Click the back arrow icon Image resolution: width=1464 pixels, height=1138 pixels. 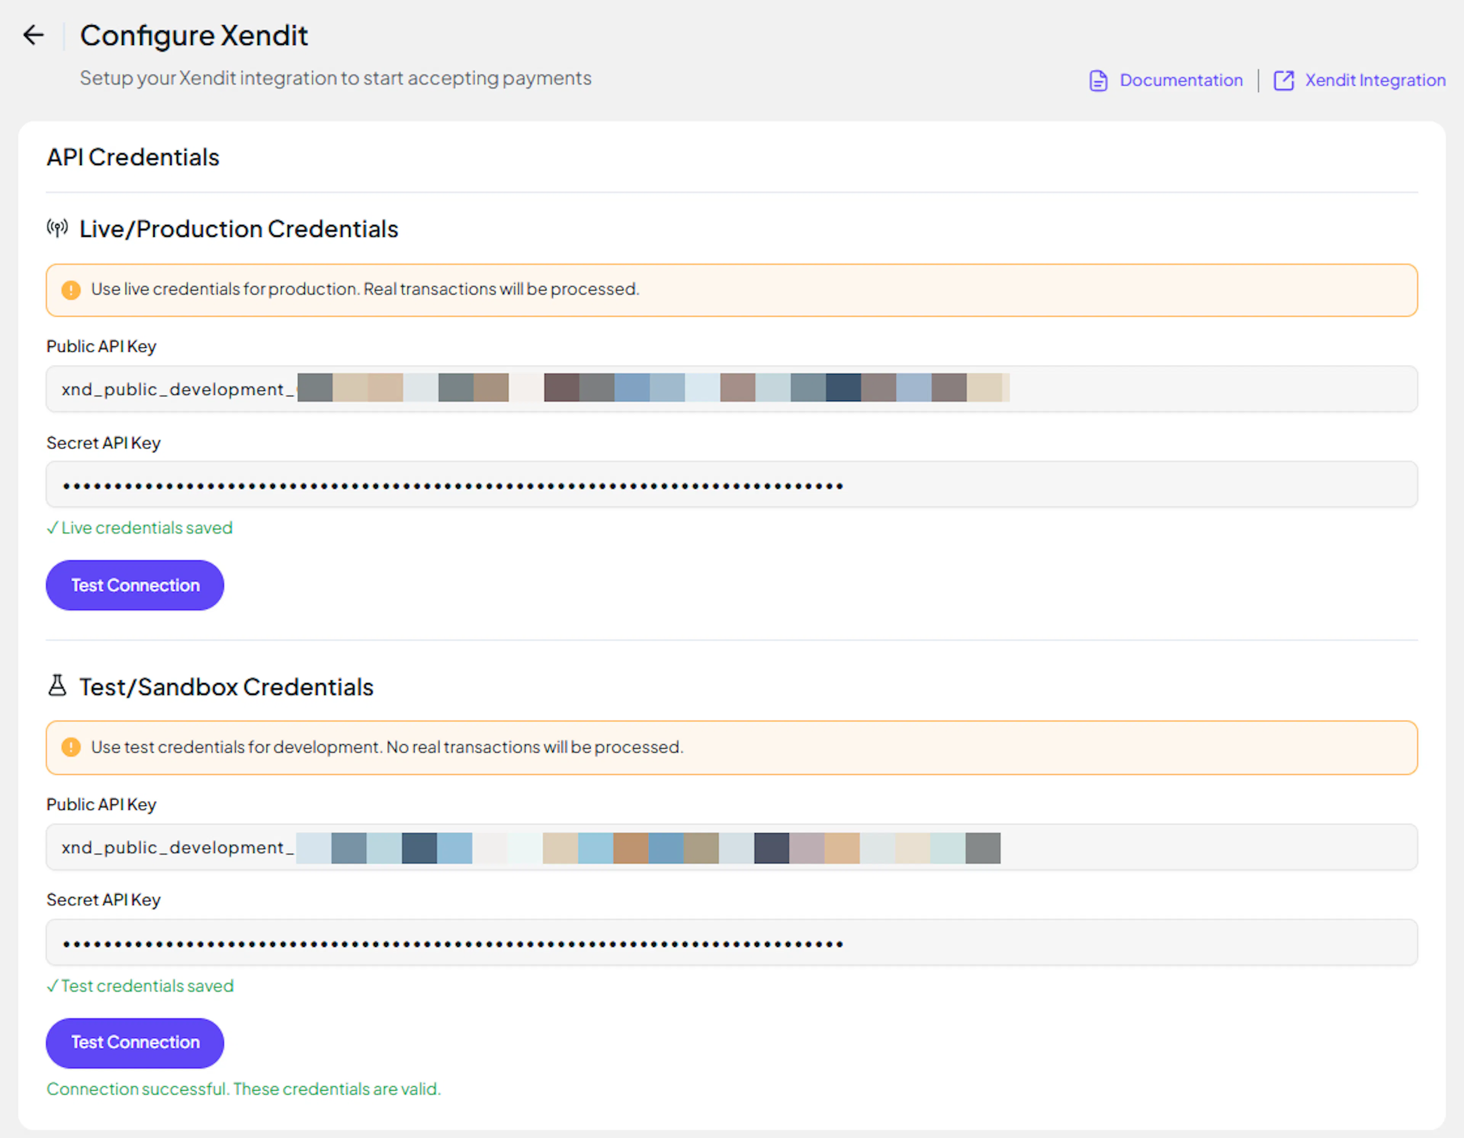click(33, 35)
